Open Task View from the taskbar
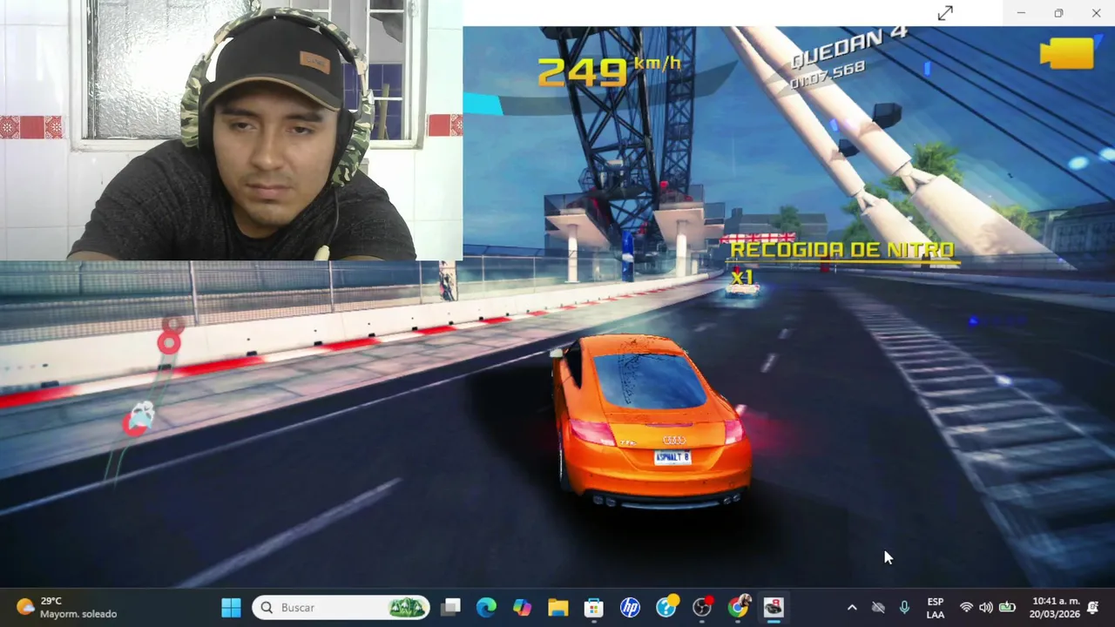The height and width of the screenshot is (627, 1115). click(450, 607)
